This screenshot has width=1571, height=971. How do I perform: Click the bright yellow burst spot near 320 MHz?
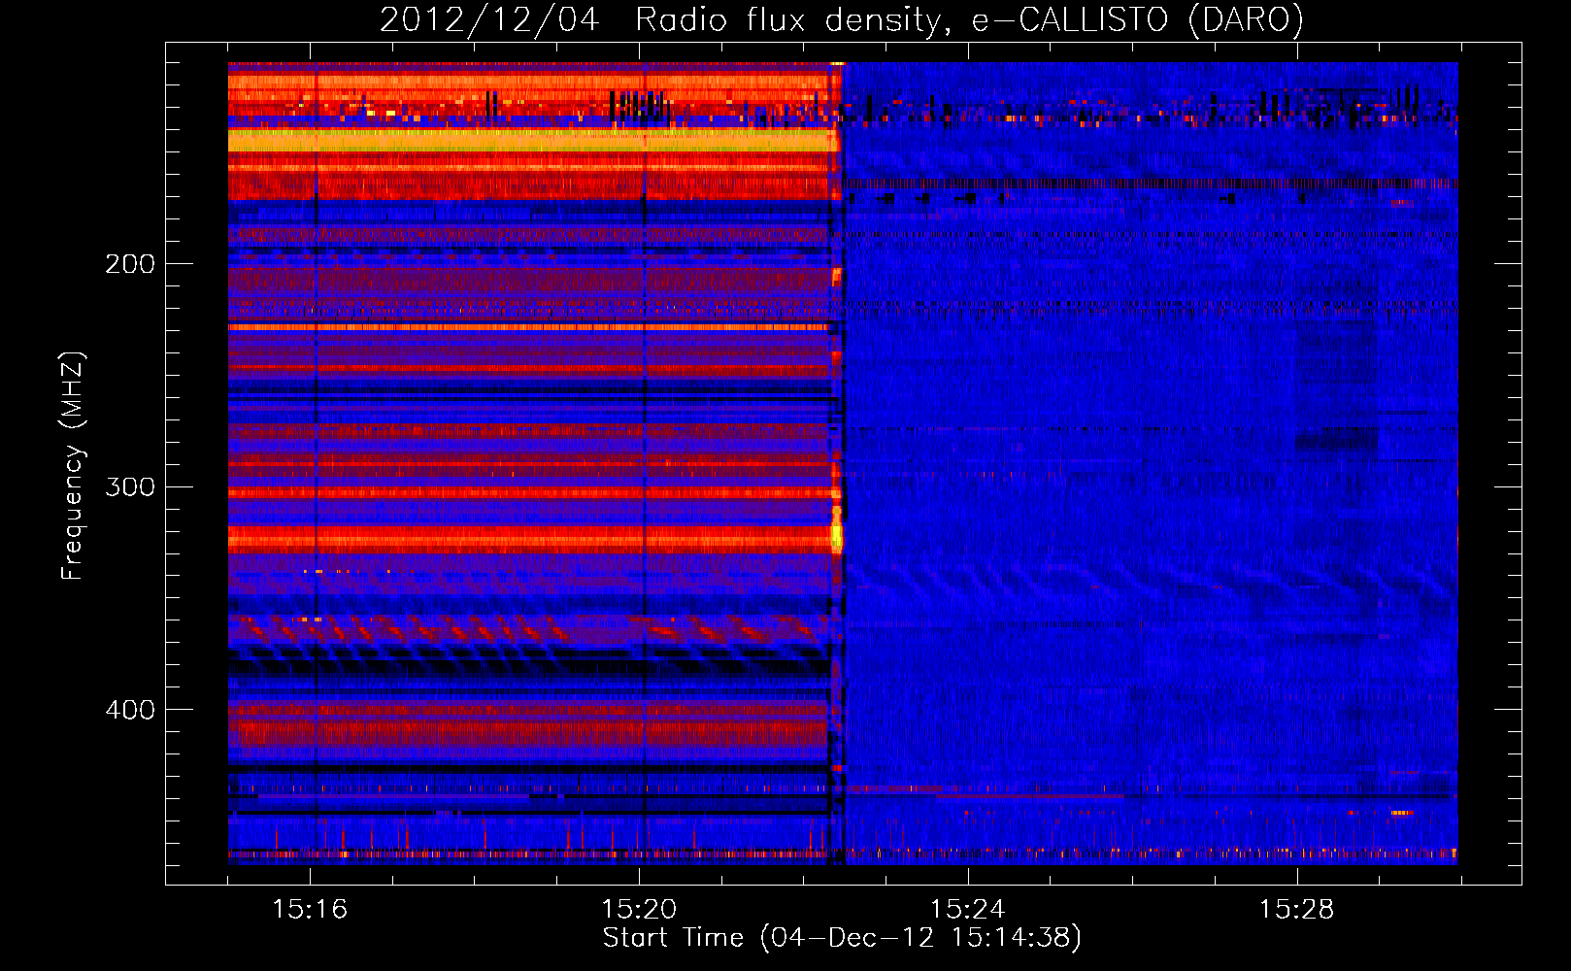click(x=836, y=532)
